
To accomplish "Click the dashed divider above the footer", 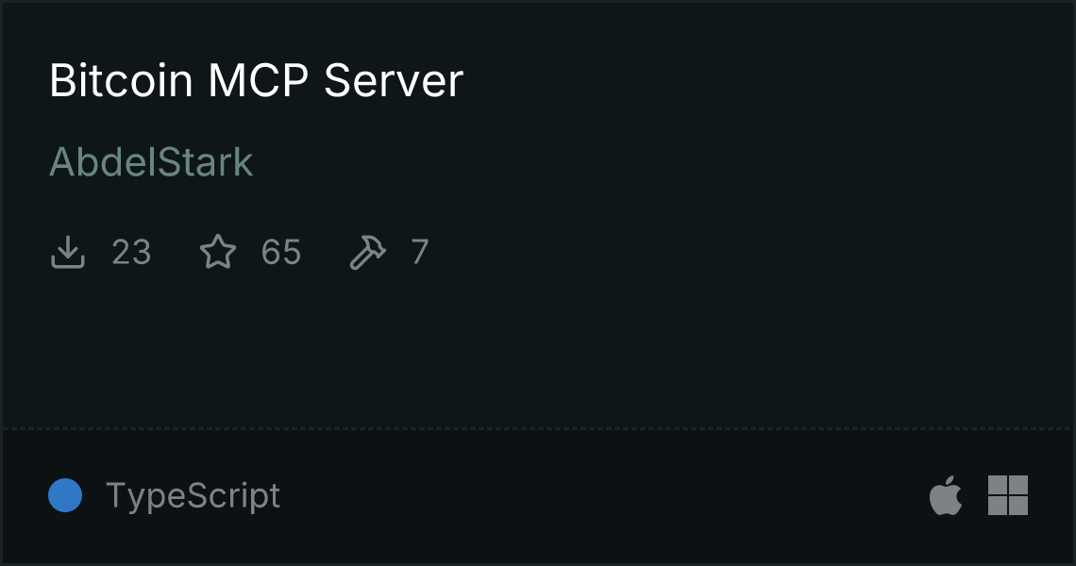I will coord(538,429).
